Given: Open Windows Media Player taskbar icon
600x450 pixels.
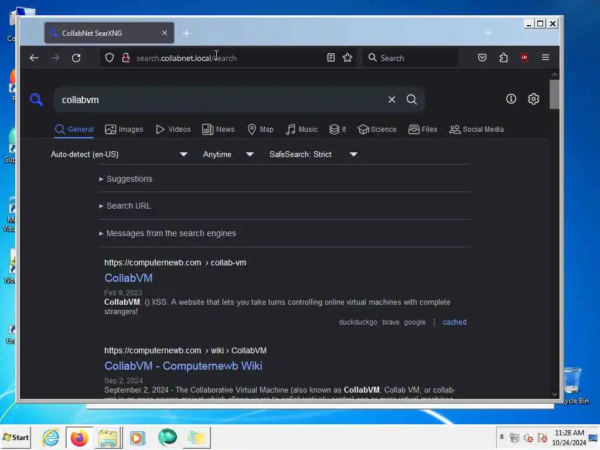Looking at the screenshot, I should coord(137,437).
